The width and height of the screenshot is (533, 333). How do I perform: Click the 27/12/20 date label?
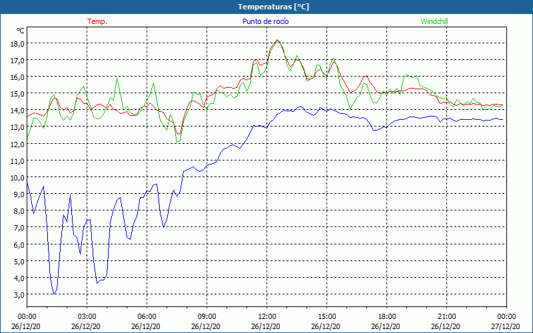click(x=505, y=326)
